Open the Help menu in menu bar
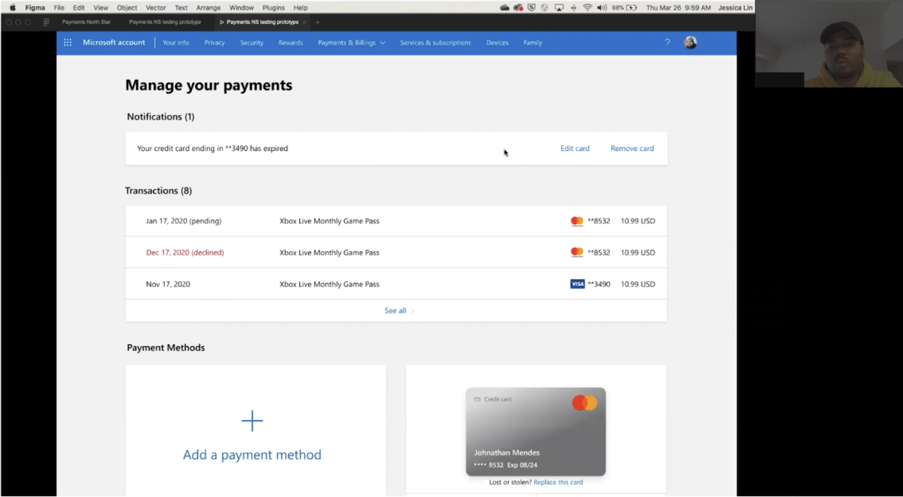Viewport: 903px width, 497px height. pos(300,8)
